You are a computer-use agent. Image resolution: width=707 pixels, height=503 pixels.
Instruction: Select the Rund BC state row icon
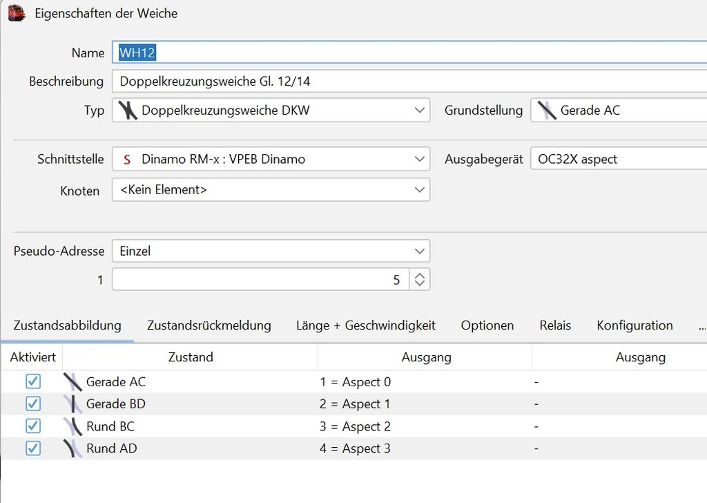pos(72,426)
